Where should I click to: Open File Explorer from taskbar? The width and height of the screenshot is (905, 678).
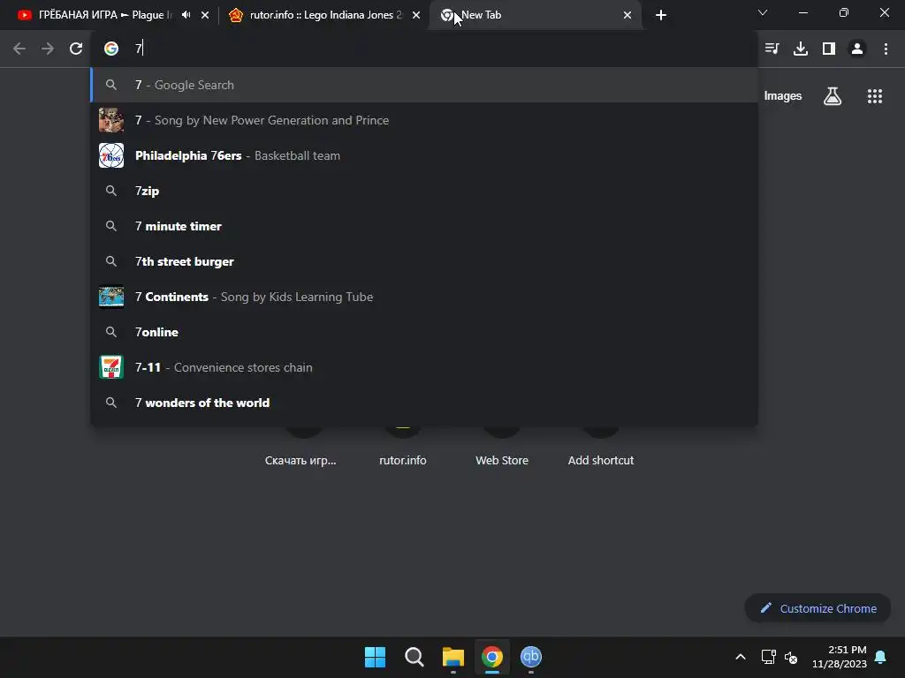pos(453,657)
